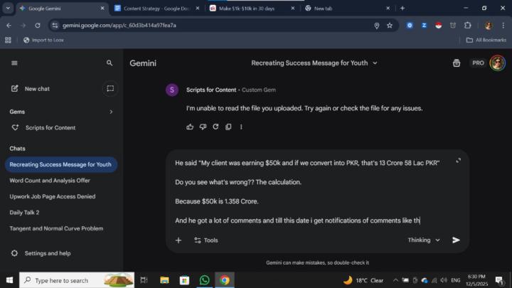The width and height of the screenshot is (512, 288).
Task: Send the message with the send arrow
Action: click(x=456, y=240)
